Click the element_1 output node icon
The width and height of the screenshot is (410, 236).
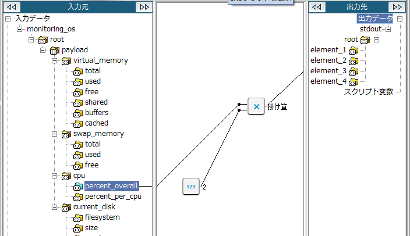[353, 50]
